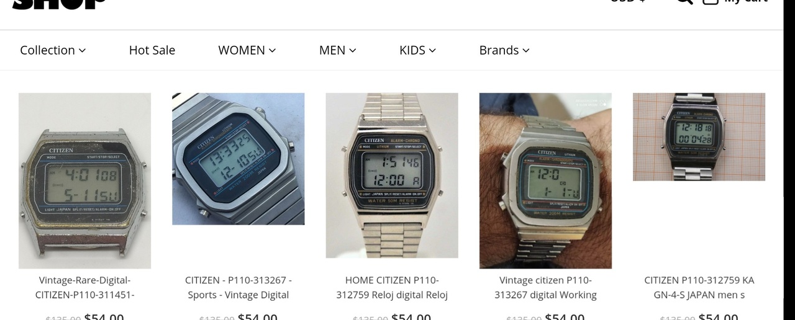
Task: Open the blue-background Citizen watch image
Action: click(238, 159)
